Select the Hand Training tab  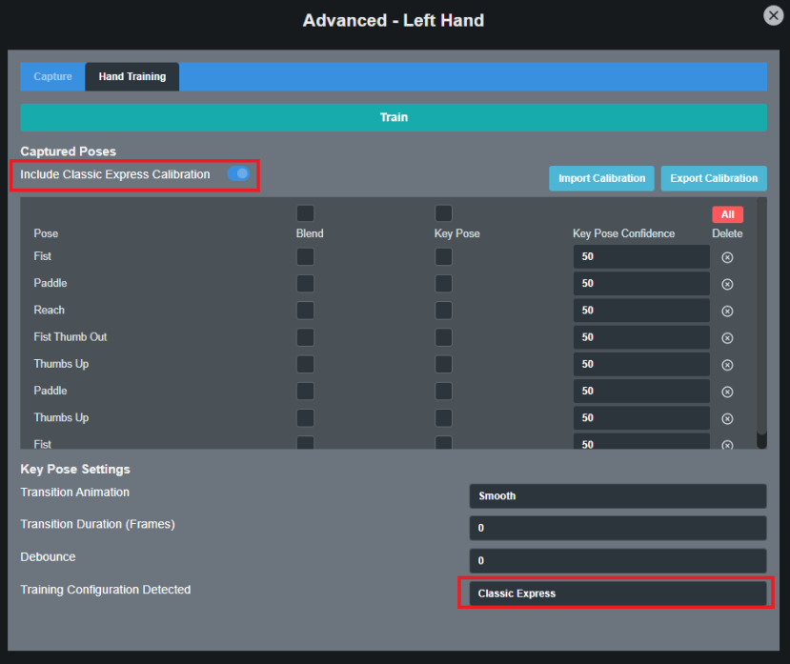pos(132,76)
